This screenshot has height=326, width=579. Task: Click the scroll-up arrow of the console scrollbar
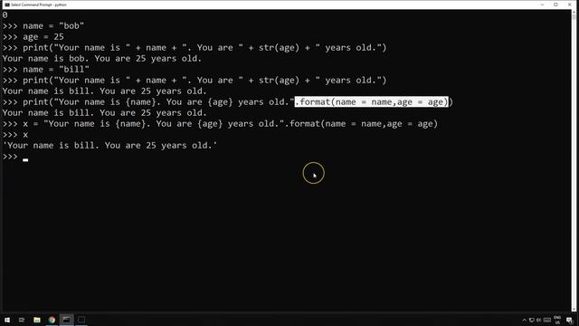pyautogui.click(x=574, y=13)
